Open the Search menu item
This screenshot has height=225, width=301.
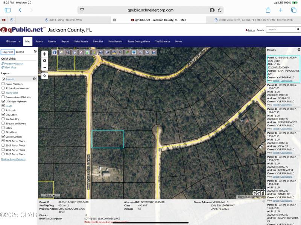point(39,42)
